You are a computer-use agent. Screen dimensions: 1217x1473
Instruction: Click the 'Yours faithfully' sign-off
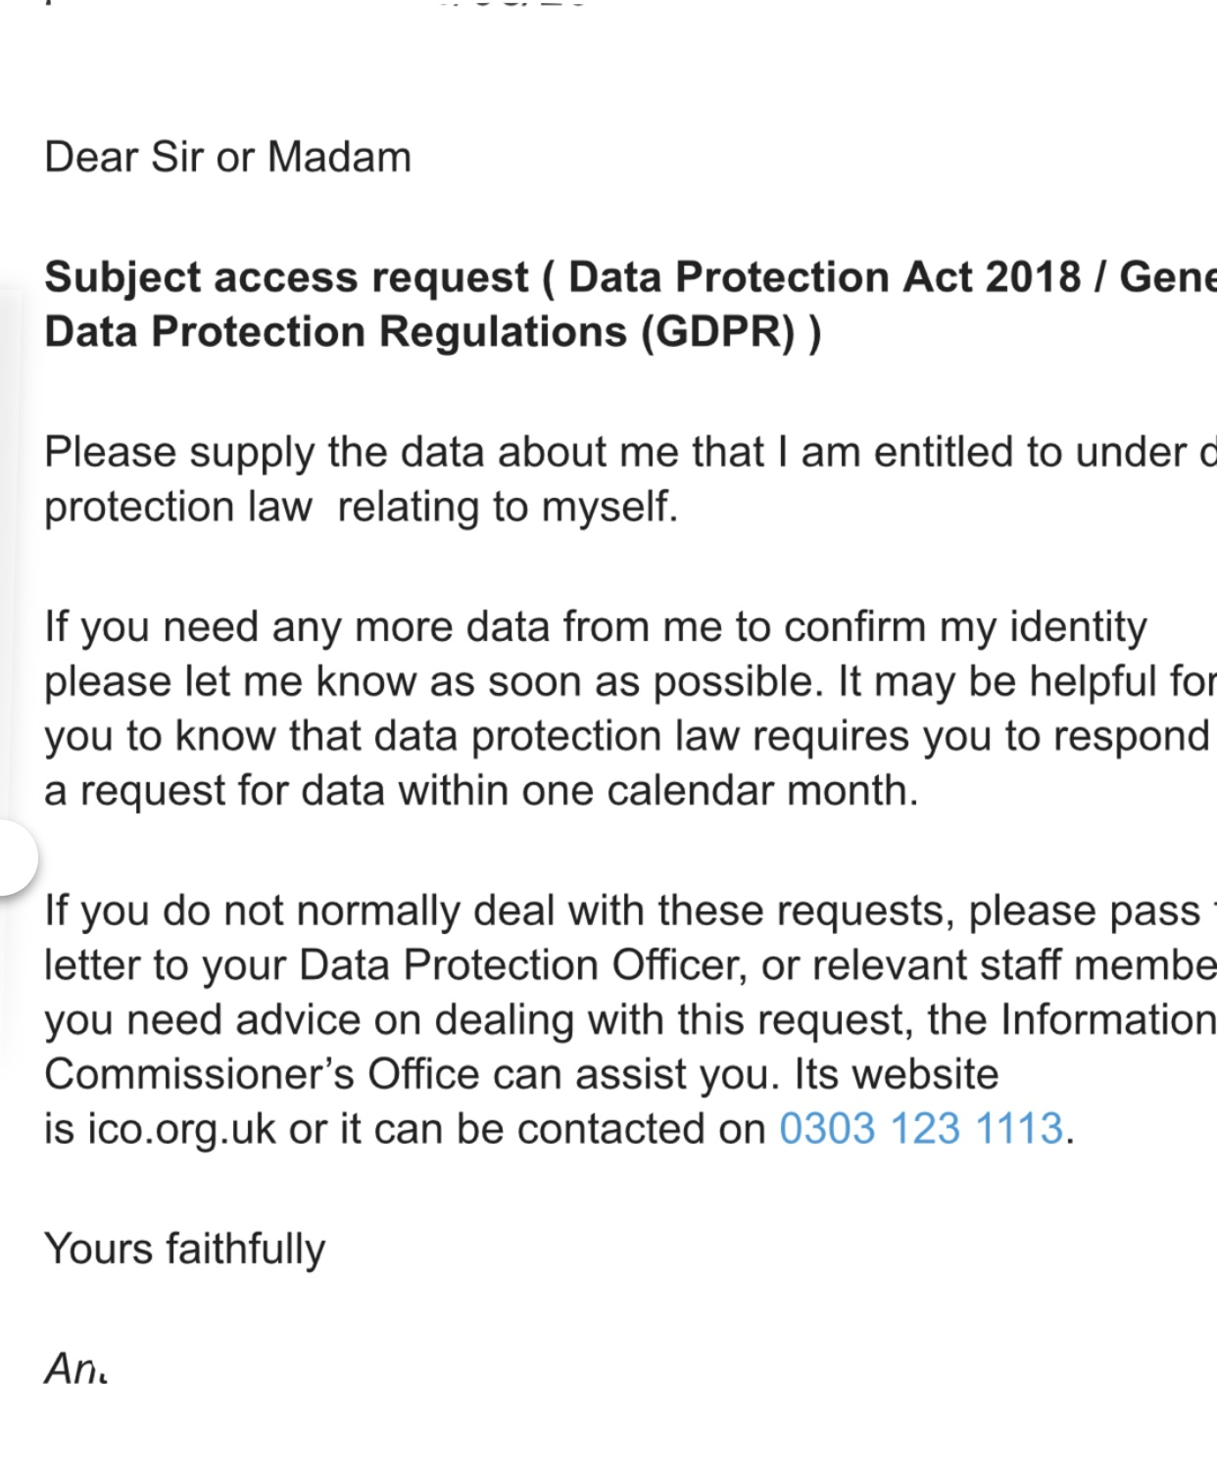pos(184,1250)
